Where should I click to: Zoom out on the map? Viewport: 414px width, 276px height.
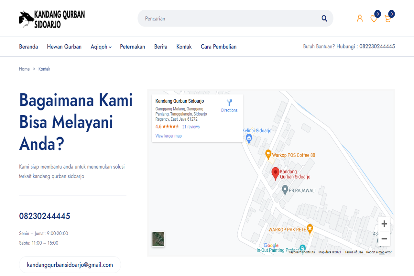click(384, 239)
